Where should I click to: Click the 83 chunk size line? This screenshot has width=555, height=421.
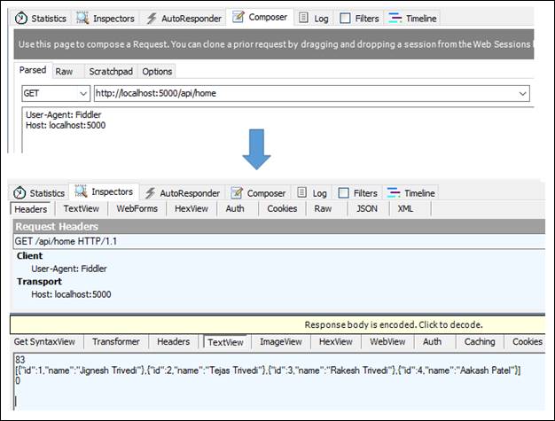coord(20,360)
